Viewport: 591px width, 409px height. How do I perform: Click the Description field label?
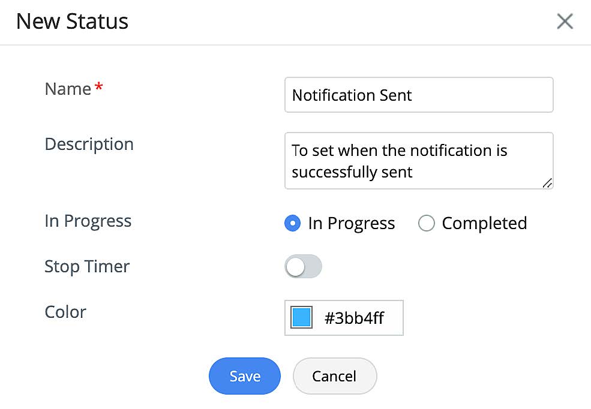pos(89,144)
